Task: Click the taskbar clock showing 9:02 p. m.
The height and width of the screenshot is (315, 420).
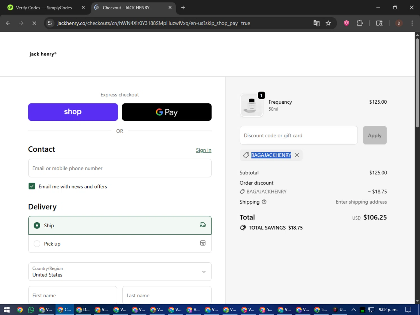Action: [x=388, y=310]
